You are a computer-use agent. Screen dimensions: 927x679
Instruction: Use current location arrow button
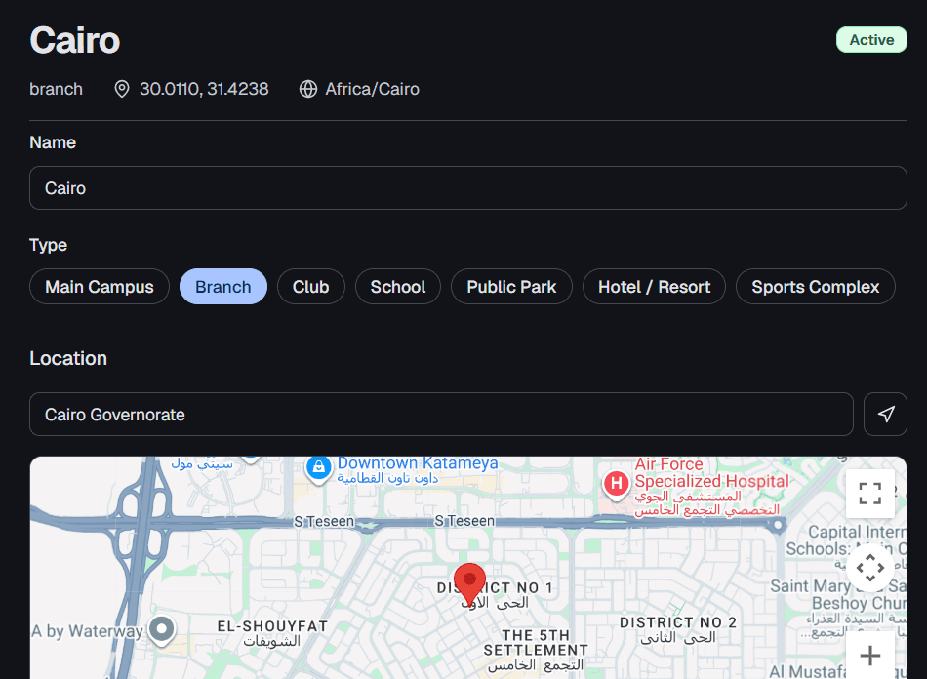tap(885, 415)
